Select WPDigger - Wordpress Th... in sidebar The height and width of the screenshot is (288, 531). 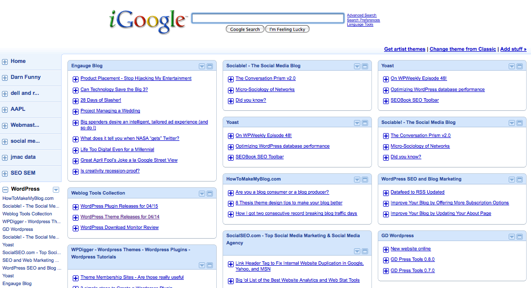pos(32,222)
